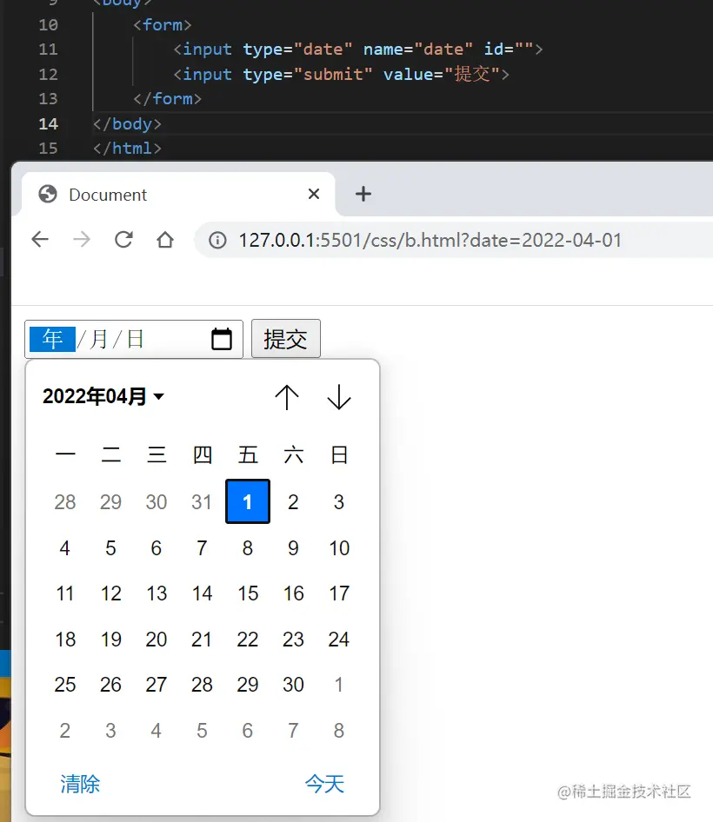Image resolution: width=713 pixels, height=822 pixels.
Task: Select the 日 segment of date input
Action: (x=135, y=339)
